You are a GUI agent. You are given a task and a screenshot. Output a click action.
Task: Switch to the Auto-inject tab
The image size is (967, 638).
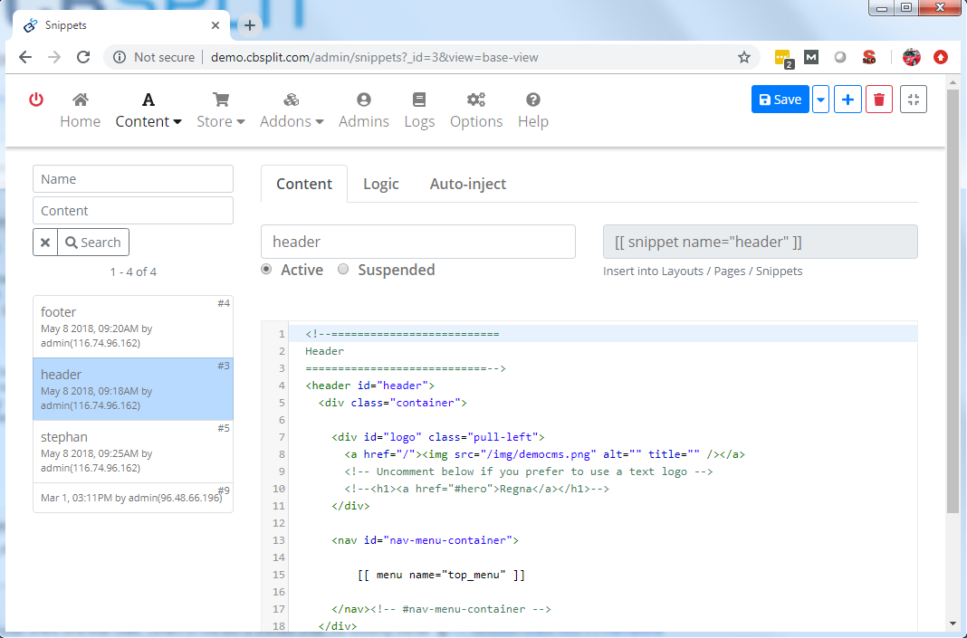pos(467,184)
